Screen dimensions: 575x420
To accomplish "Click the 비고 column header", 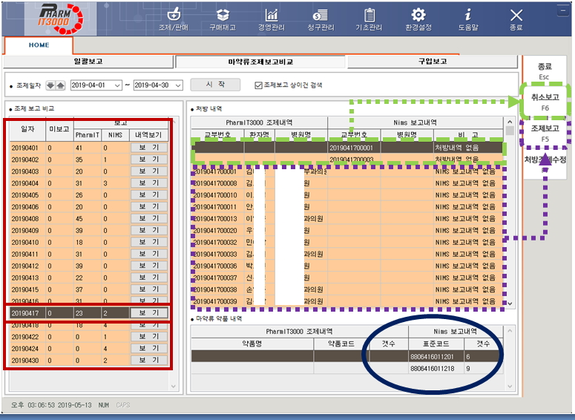I will pos(468,134).
